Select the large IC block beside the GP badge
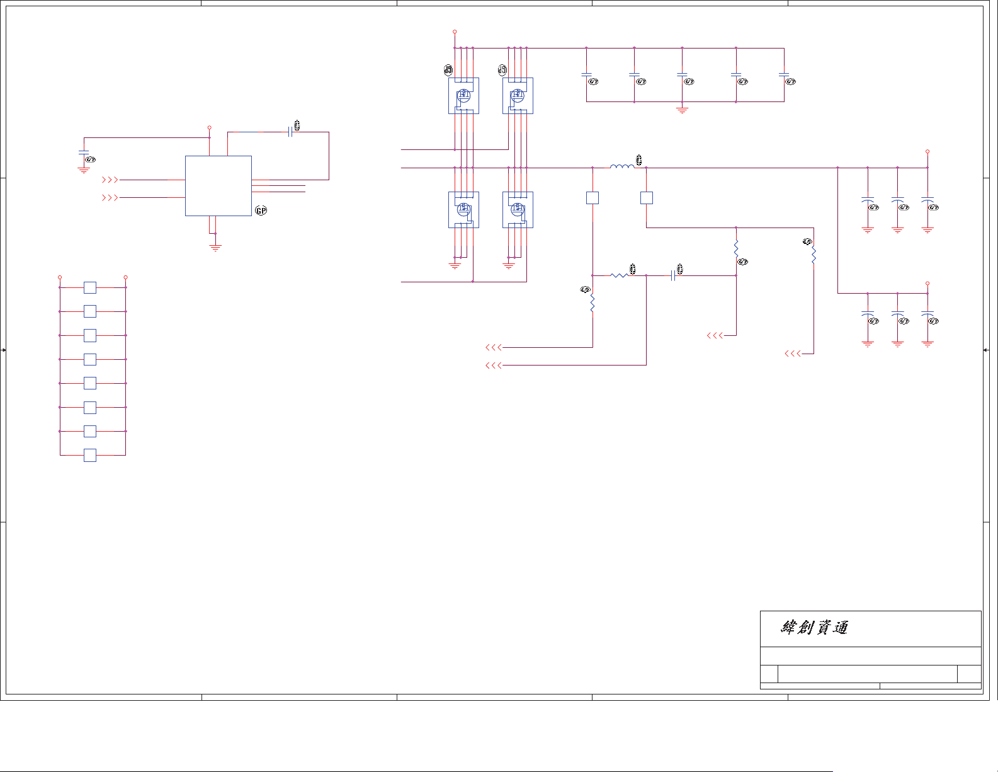 click(x=218, y=186)
